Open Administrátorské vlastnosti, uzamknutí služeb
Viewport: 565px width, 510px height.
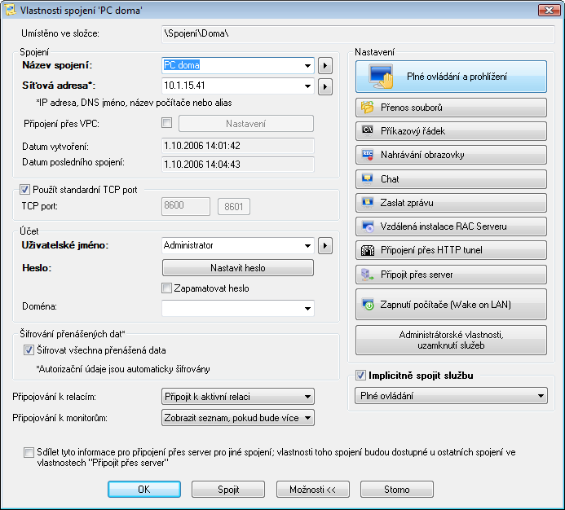point(451,340)
